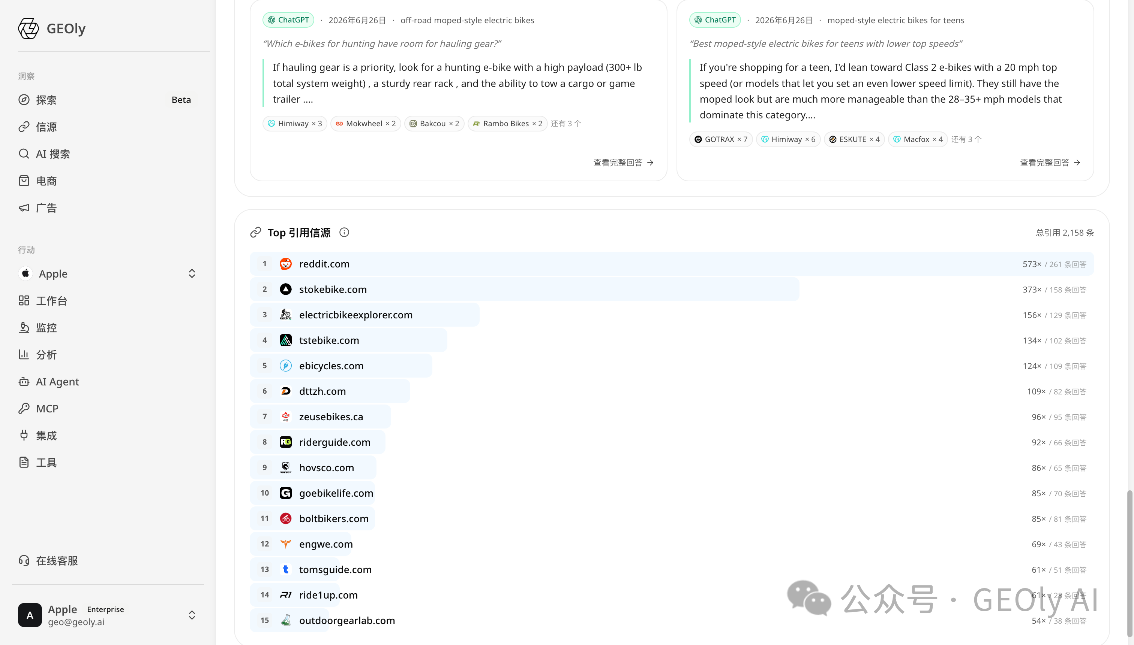This screenshot has width=1134, height=645.
Task: Expand the Apple brand switcher chevrons
Action: pos(192,273)
